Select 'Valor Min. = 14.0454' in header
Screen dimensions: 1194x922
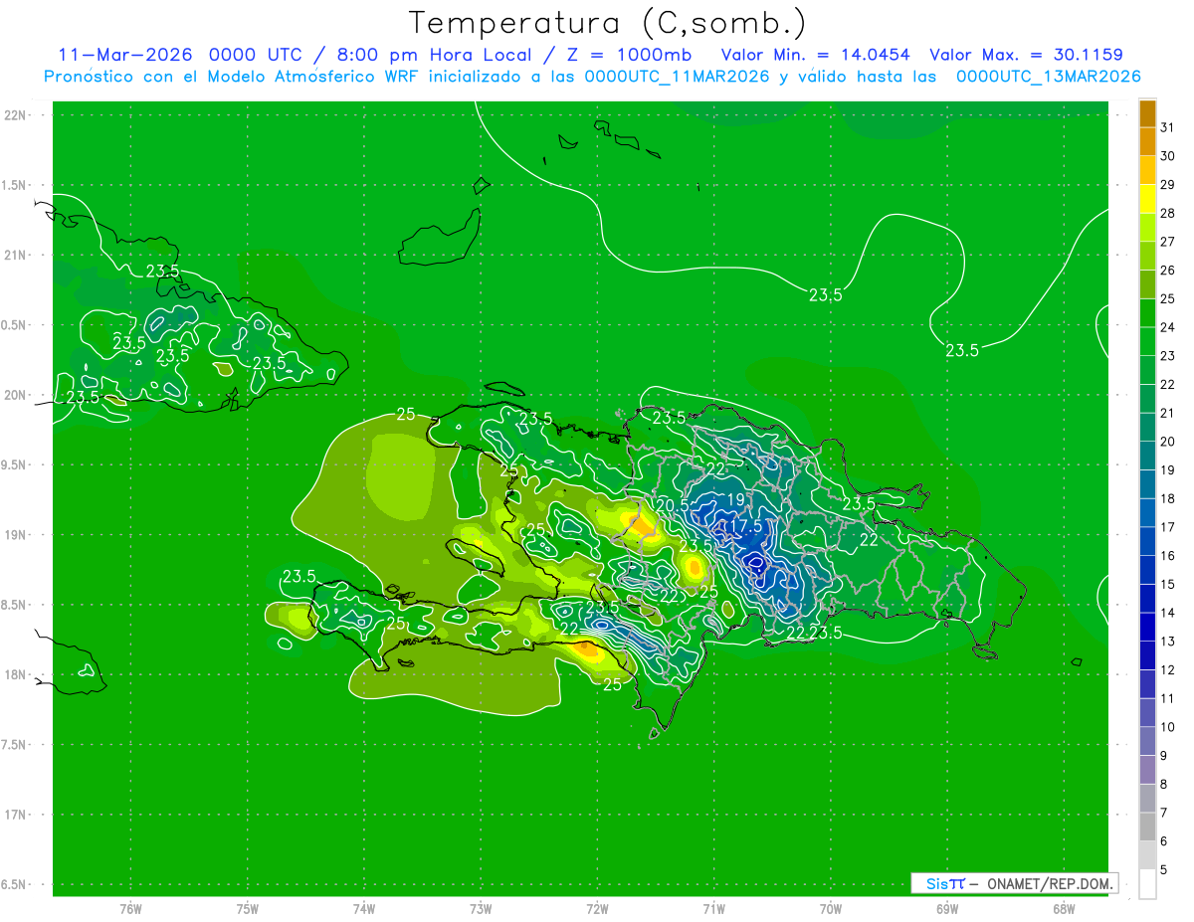817,55
